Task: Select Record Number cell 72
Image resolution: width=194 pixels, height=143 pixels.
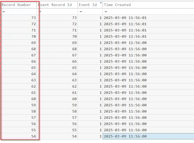Action: coord(19,24)
